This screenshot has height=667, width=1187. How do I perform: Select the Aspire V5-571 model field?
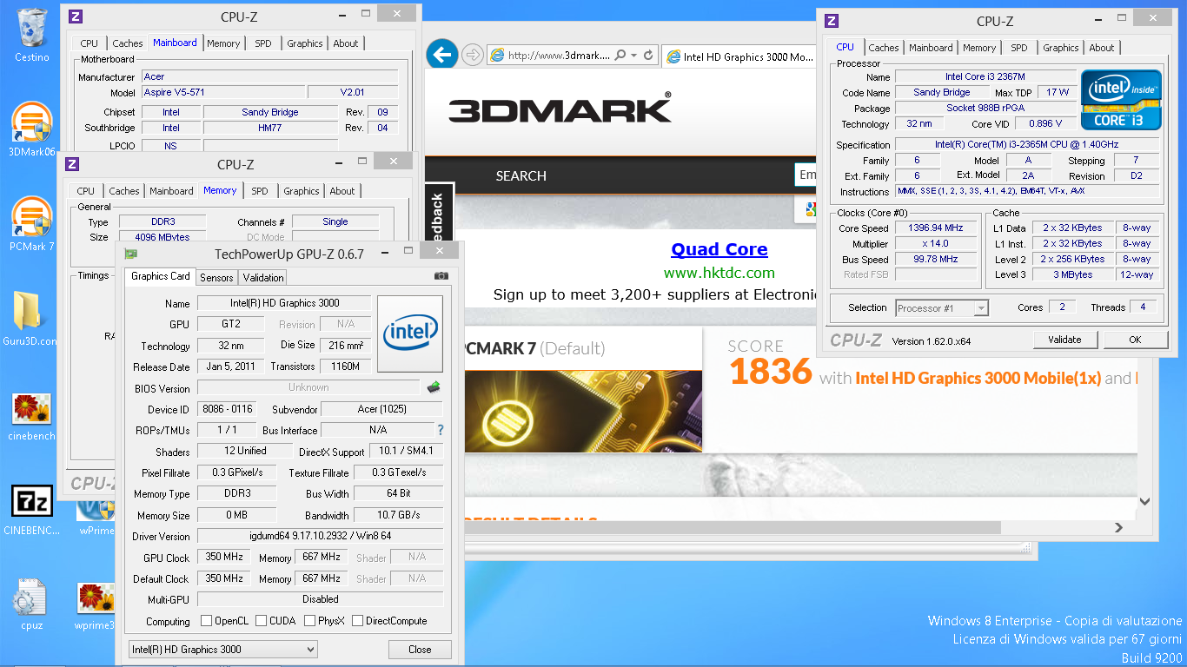(x=224, y=92)
